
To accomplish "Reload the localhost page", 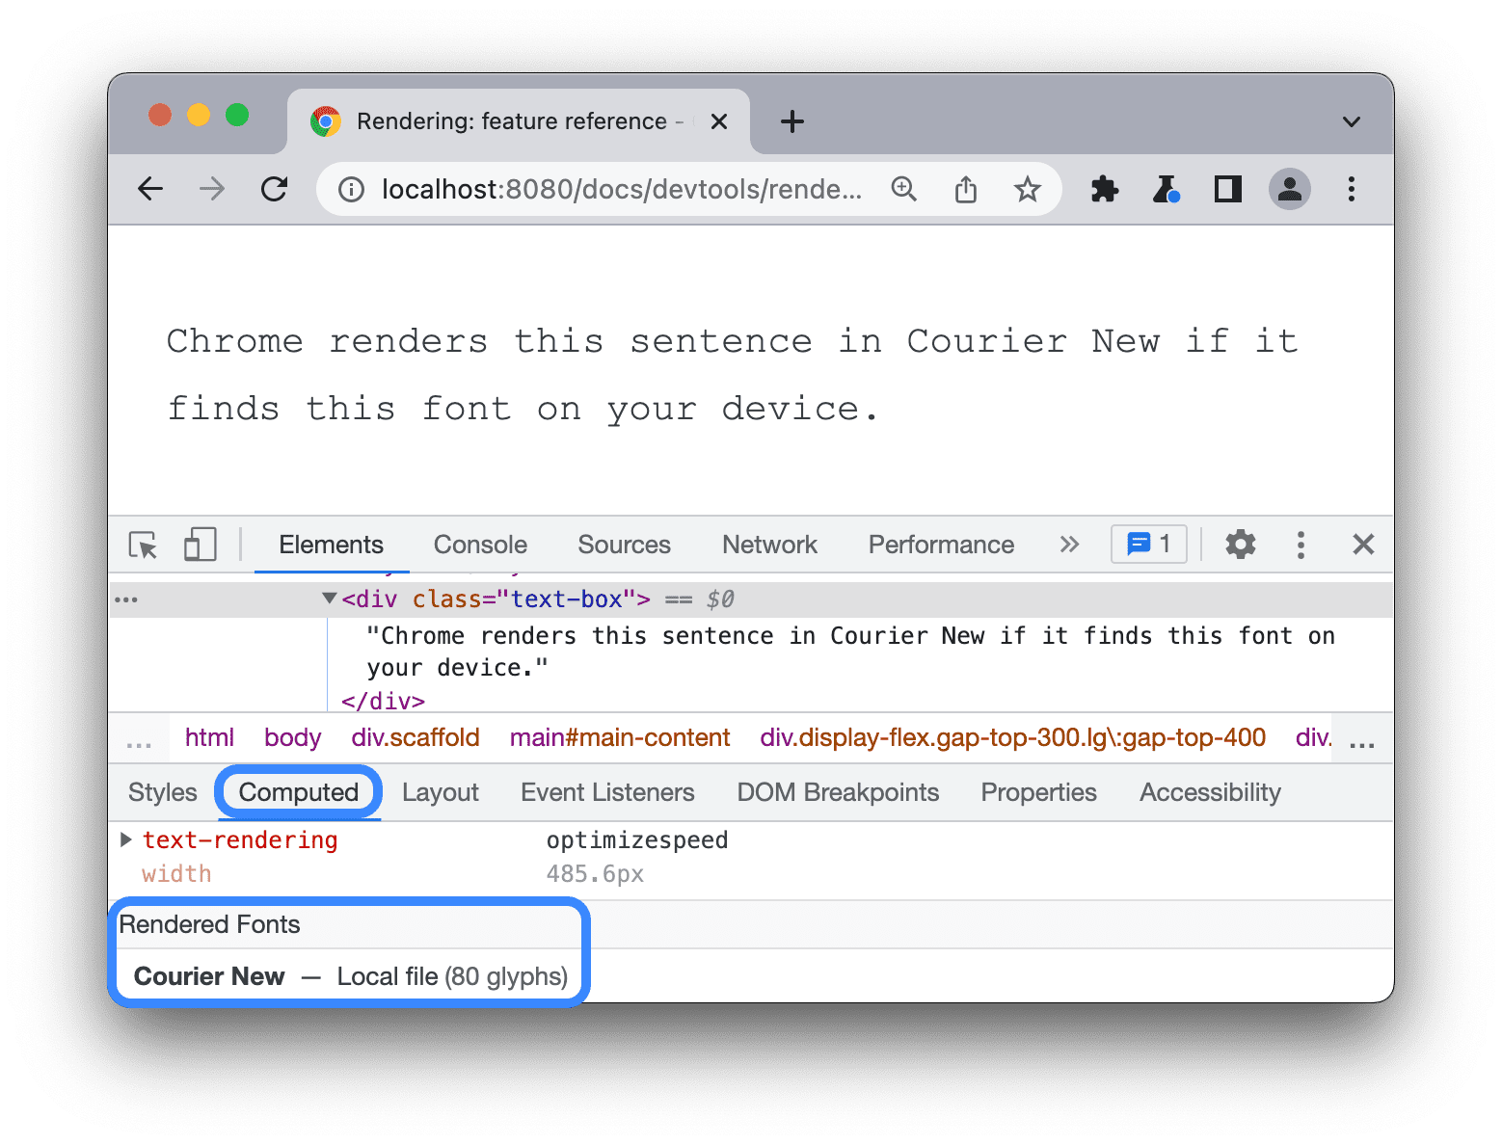I will tap(274, 189).
